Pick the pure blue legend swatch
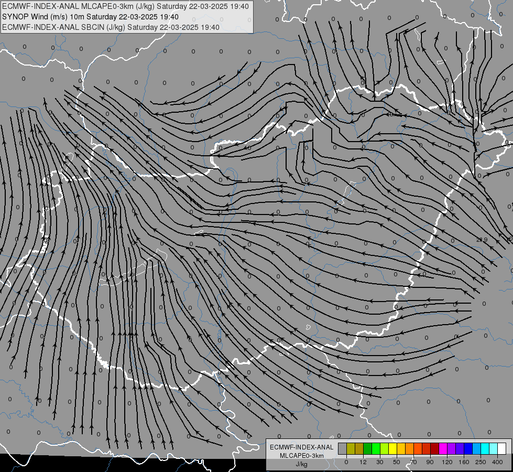The width and height of the screenshot is (513, 472). tap(468, 448)
